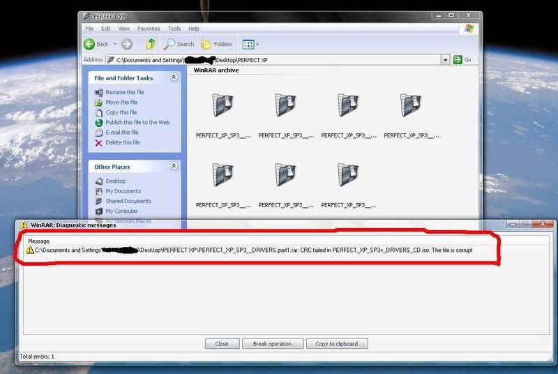Click Desktop icon in Other Places
This screenshot has height=374, width=558.
98,181
